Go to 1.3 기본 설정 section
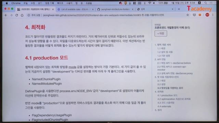The width and height of the screenshot is (219, 123). pos(164,56)
